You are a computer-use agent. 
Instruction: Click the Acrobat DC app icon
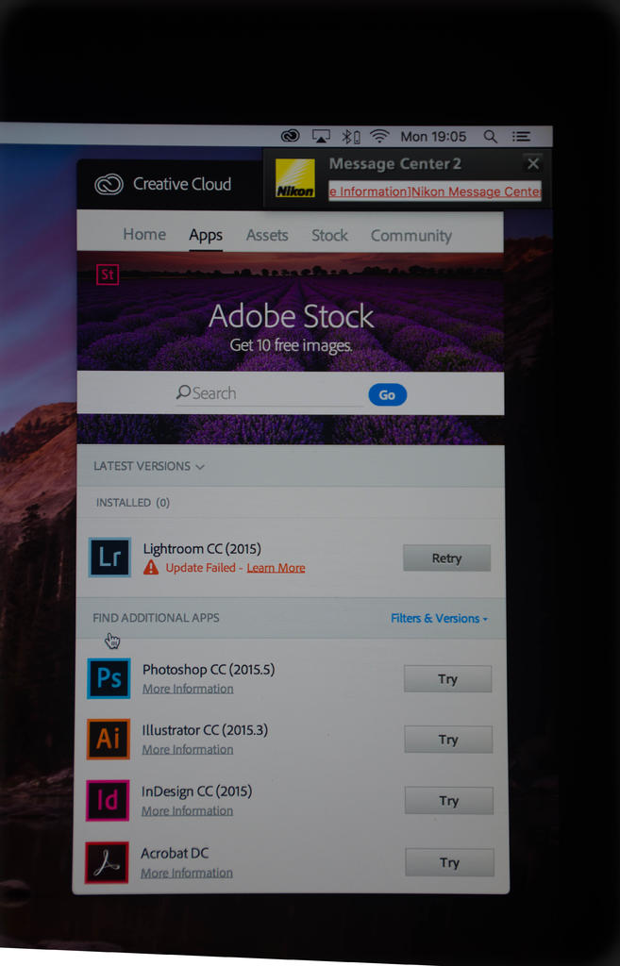coord(107,861)
